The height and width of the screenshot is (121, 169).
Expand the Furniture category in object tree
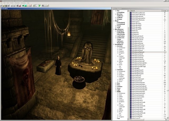point(114,86)
